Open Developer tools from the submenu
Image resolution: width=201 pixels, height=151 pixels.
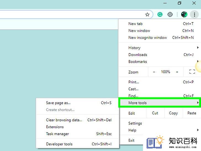tap(78, 144)
